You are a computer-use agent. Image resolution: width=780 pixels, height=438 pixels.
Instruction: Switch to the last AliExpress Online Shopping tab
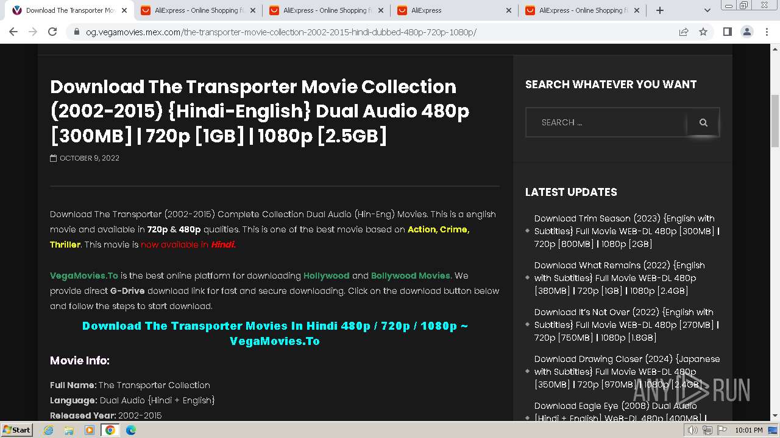pos(582,10)
